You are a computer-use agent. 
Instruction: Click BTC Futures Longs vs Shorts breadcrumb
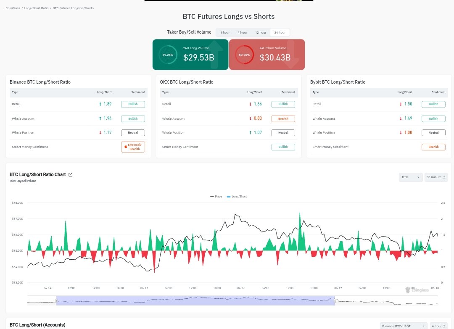73,8
